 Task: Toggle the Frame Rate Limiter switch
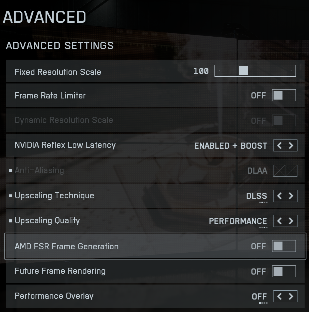click(284, 95)
